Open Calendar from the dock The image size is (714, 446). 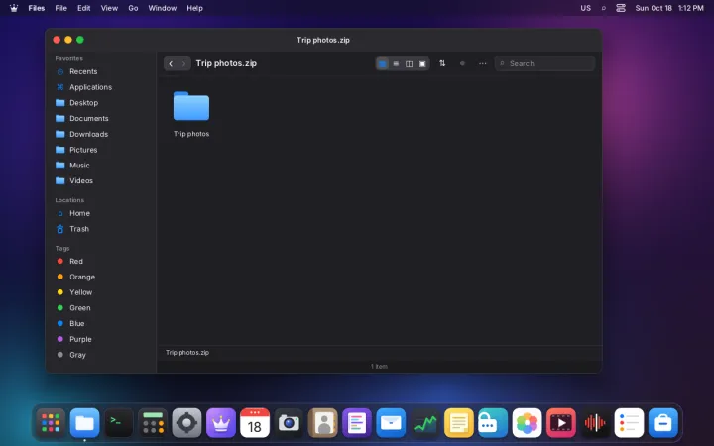click(255, 423)
